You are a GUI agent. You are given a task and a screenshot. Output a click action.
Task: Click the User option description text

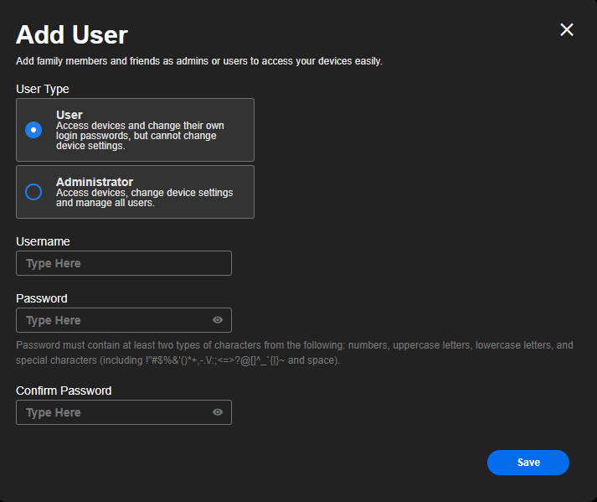click(x=140, y=136)
